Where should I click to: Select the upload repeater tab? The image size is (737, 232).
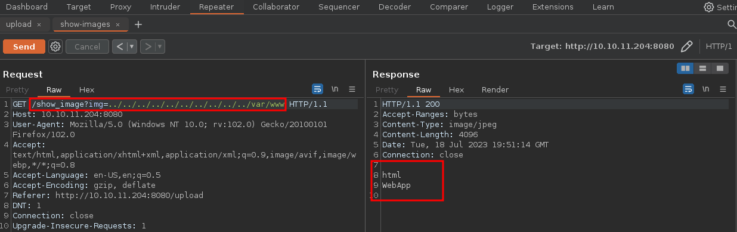point(18,24)
